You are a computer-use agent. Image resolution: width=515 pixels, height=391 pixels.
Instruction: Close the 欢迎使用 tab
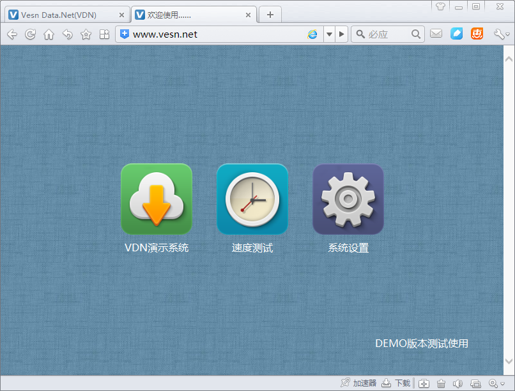point(247,15)
